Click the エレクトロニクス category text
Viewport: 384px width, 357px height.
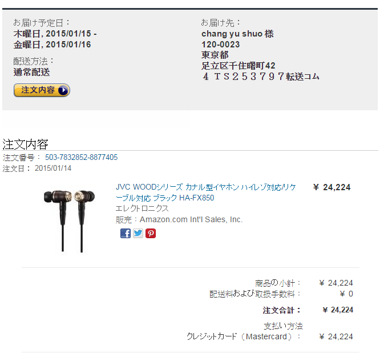click(142, 208)
